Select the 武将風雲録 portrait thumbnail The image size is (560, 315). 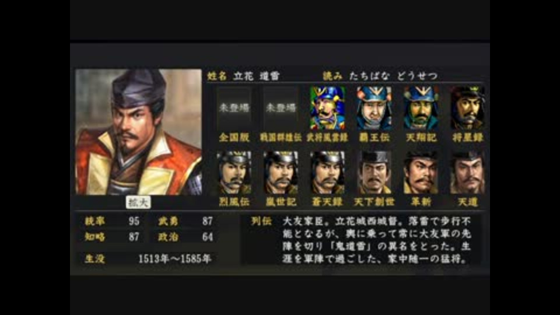(327, 108)
